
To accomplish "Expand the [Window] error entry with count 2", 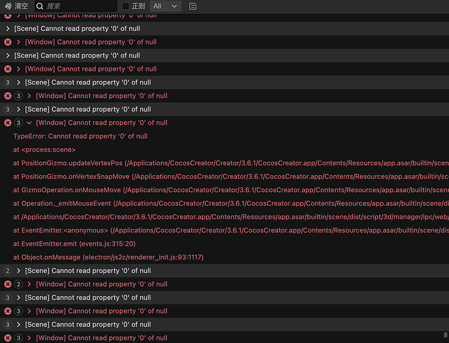I will [29, 284].
